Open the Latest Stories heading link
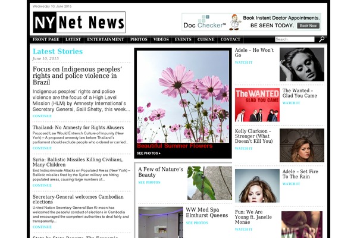This screenshot has width=357, height=238. (58, 51)
